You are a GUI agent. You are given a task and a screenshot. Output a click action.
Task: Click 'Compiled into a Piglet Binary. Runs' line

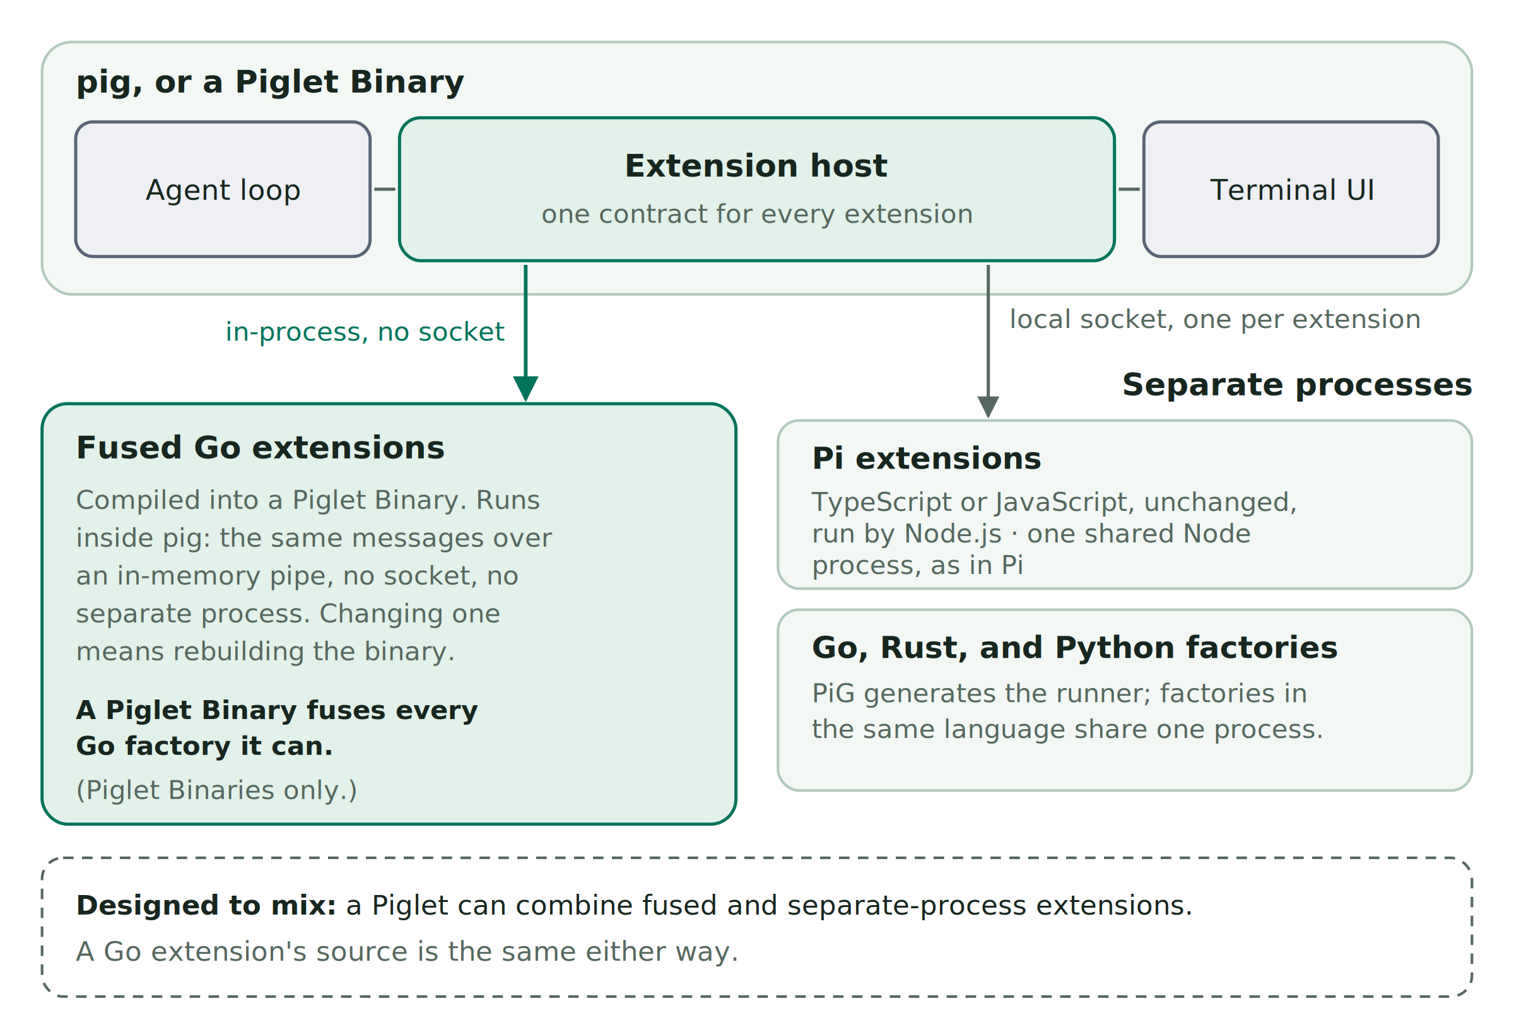pos(307,500)
